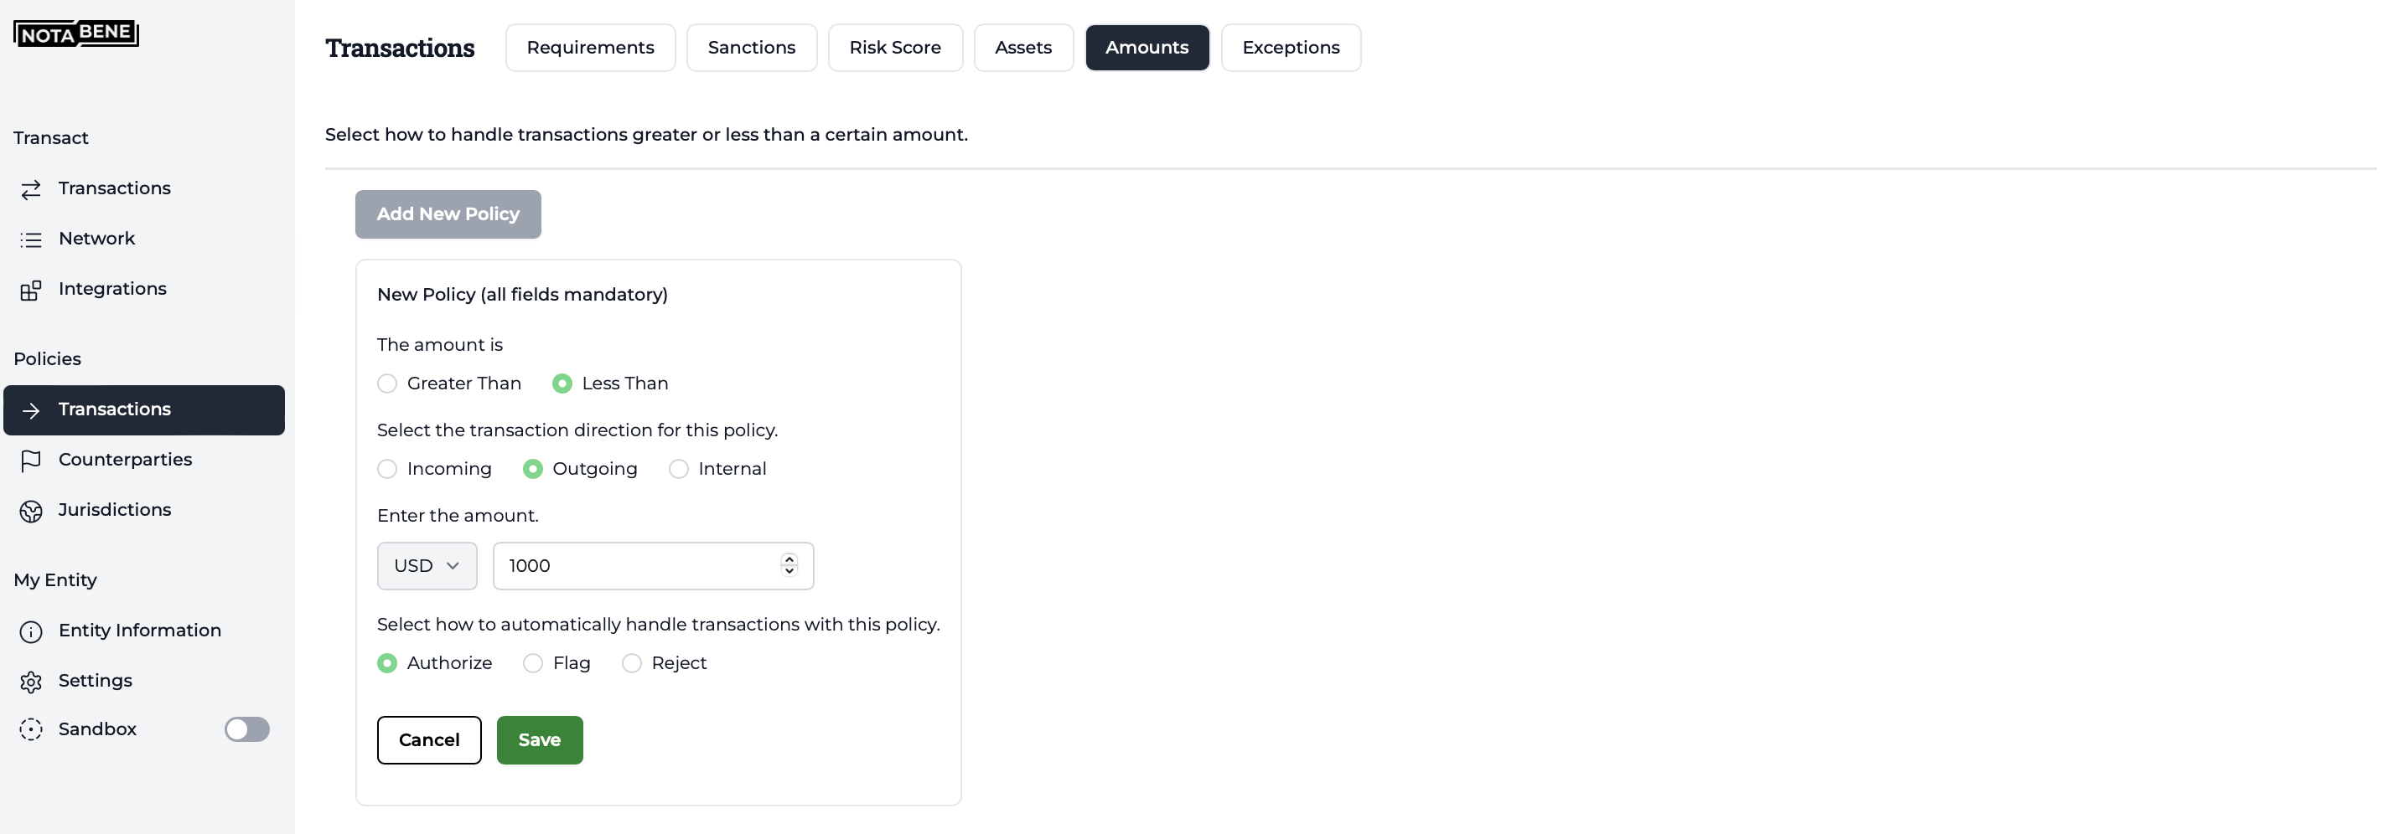Click the Policies Transactions arrow icon
2402x834 pixels.
coord(31,410)
